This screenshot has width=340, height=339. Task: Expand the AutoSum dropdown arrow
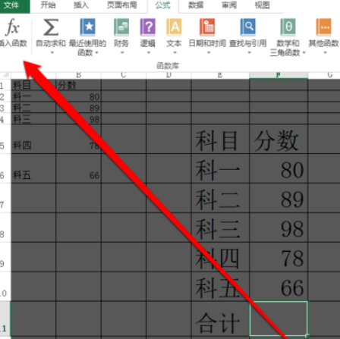pyautogui.click(x=52, y=52)
